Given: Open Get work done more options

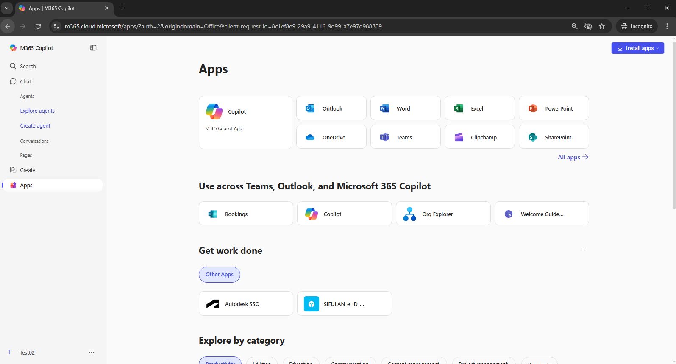Looking at the screenshot, I should tap(583, 250).
